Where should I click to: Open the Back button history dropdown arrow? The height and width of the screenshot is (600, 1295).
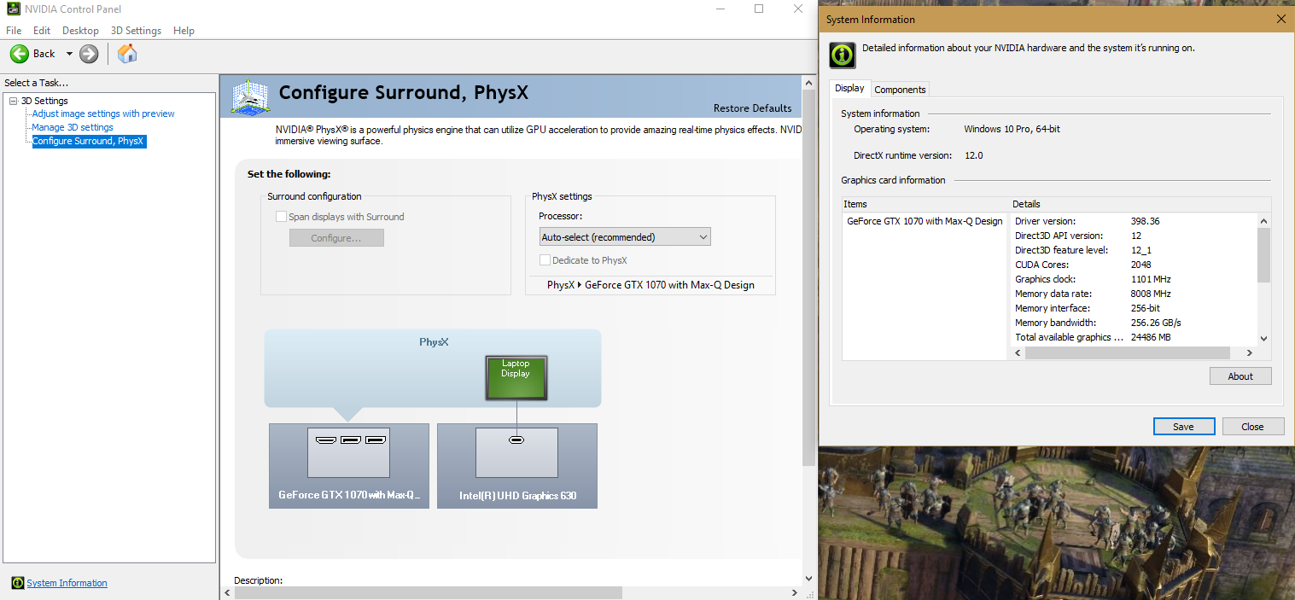point(69,54)
